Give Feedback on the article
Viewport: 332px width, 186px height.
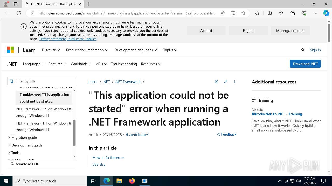(227, 134)
